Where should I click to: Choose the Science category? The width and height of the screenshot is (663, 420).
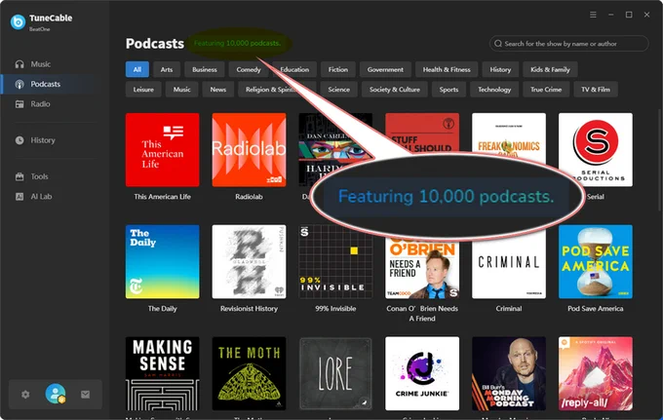tap(339, 90)
